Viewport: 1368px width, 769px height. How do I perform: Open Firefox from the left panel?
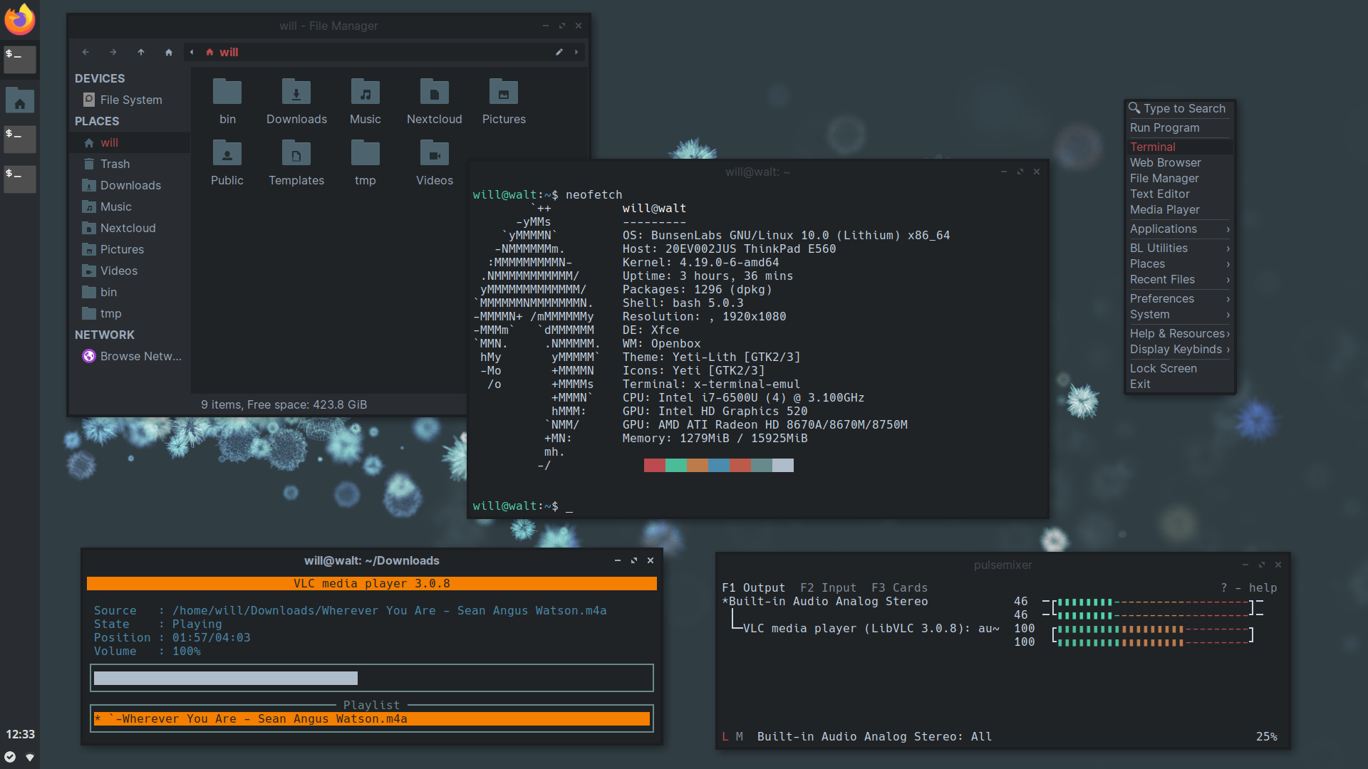click(x=19, y=19)
